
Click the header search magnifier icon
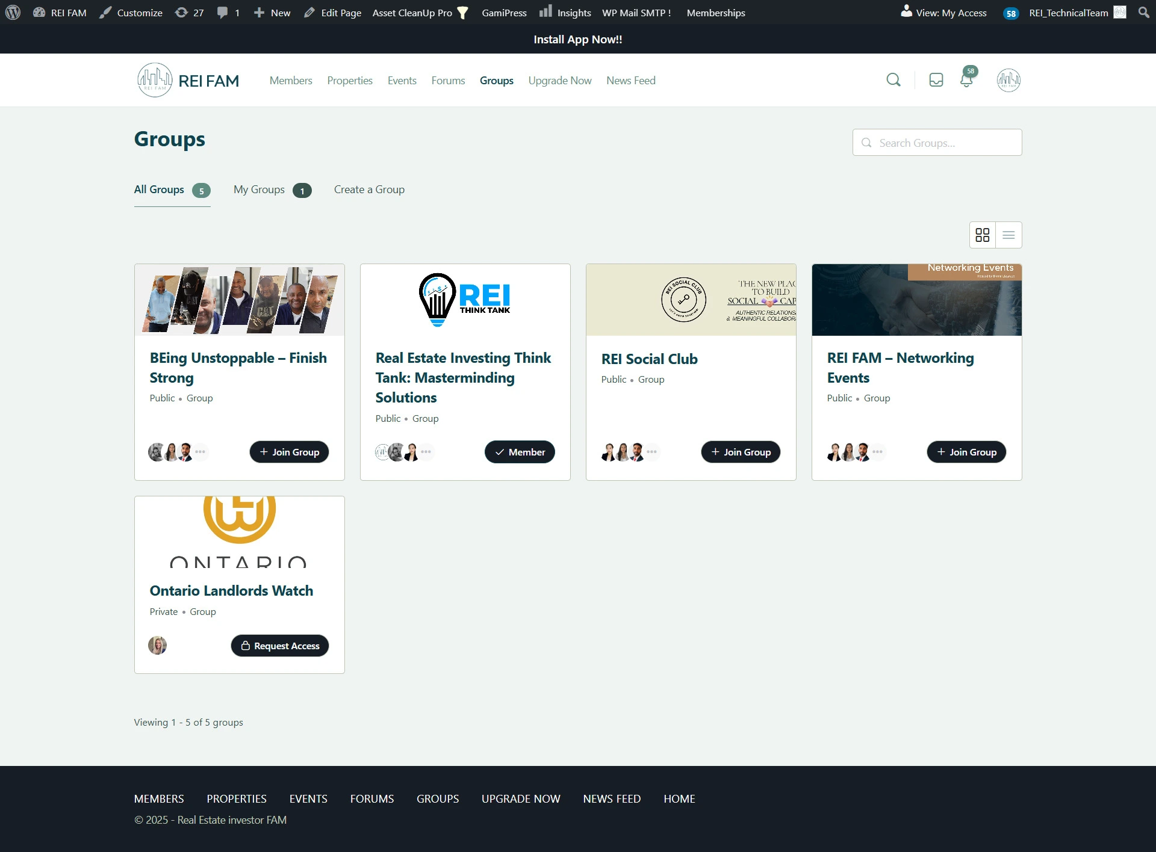(x=893, y=80)
